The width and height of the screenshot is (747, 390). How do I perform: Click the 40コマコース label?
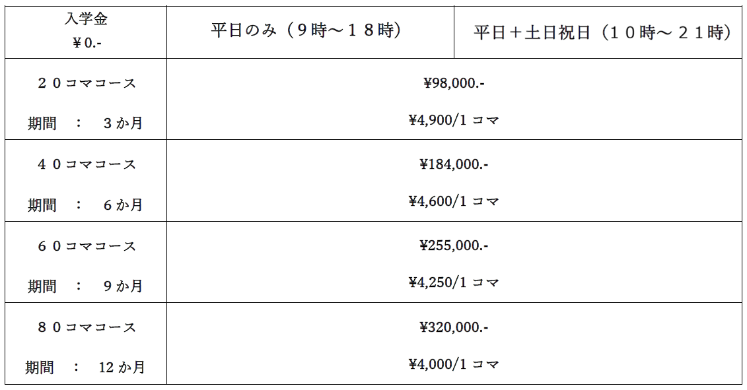(87, 165)
